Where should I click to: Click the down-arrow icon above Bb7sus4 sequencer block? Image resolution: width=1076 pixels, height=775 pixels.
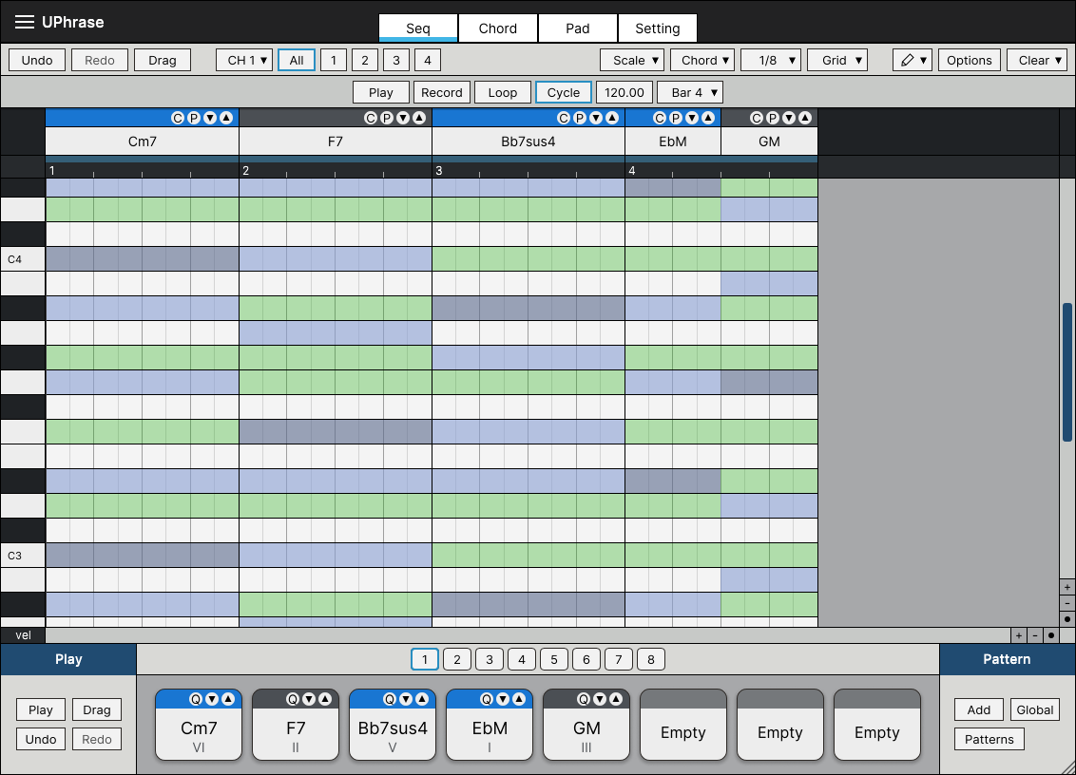point(596,118)
